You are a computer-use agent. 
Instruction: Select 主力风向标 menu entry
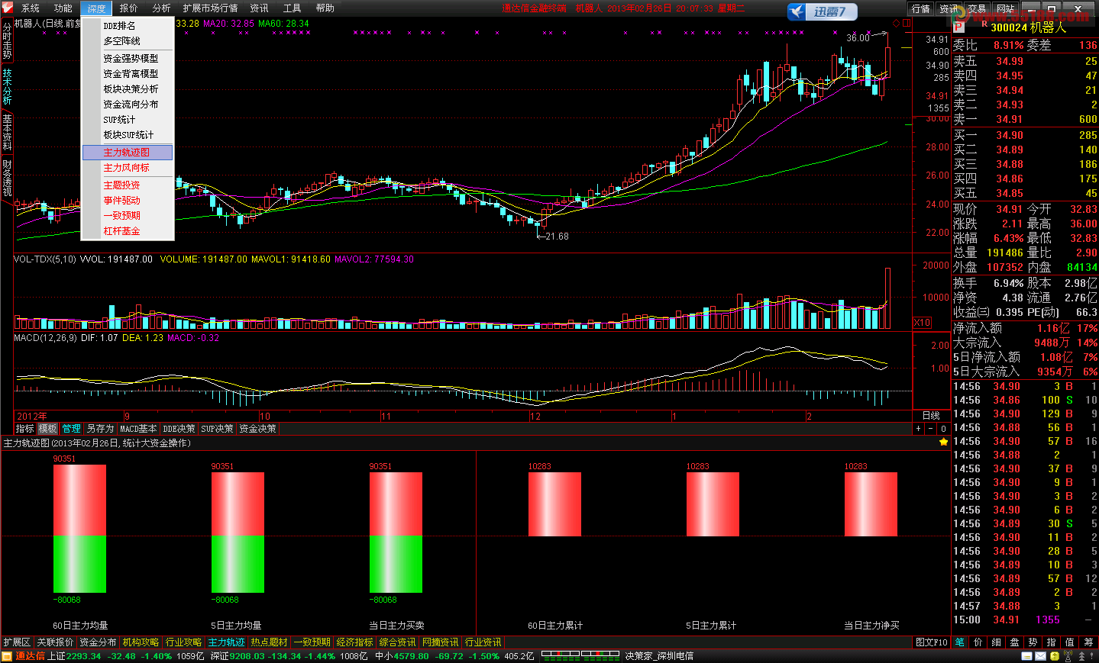[128, 168]
